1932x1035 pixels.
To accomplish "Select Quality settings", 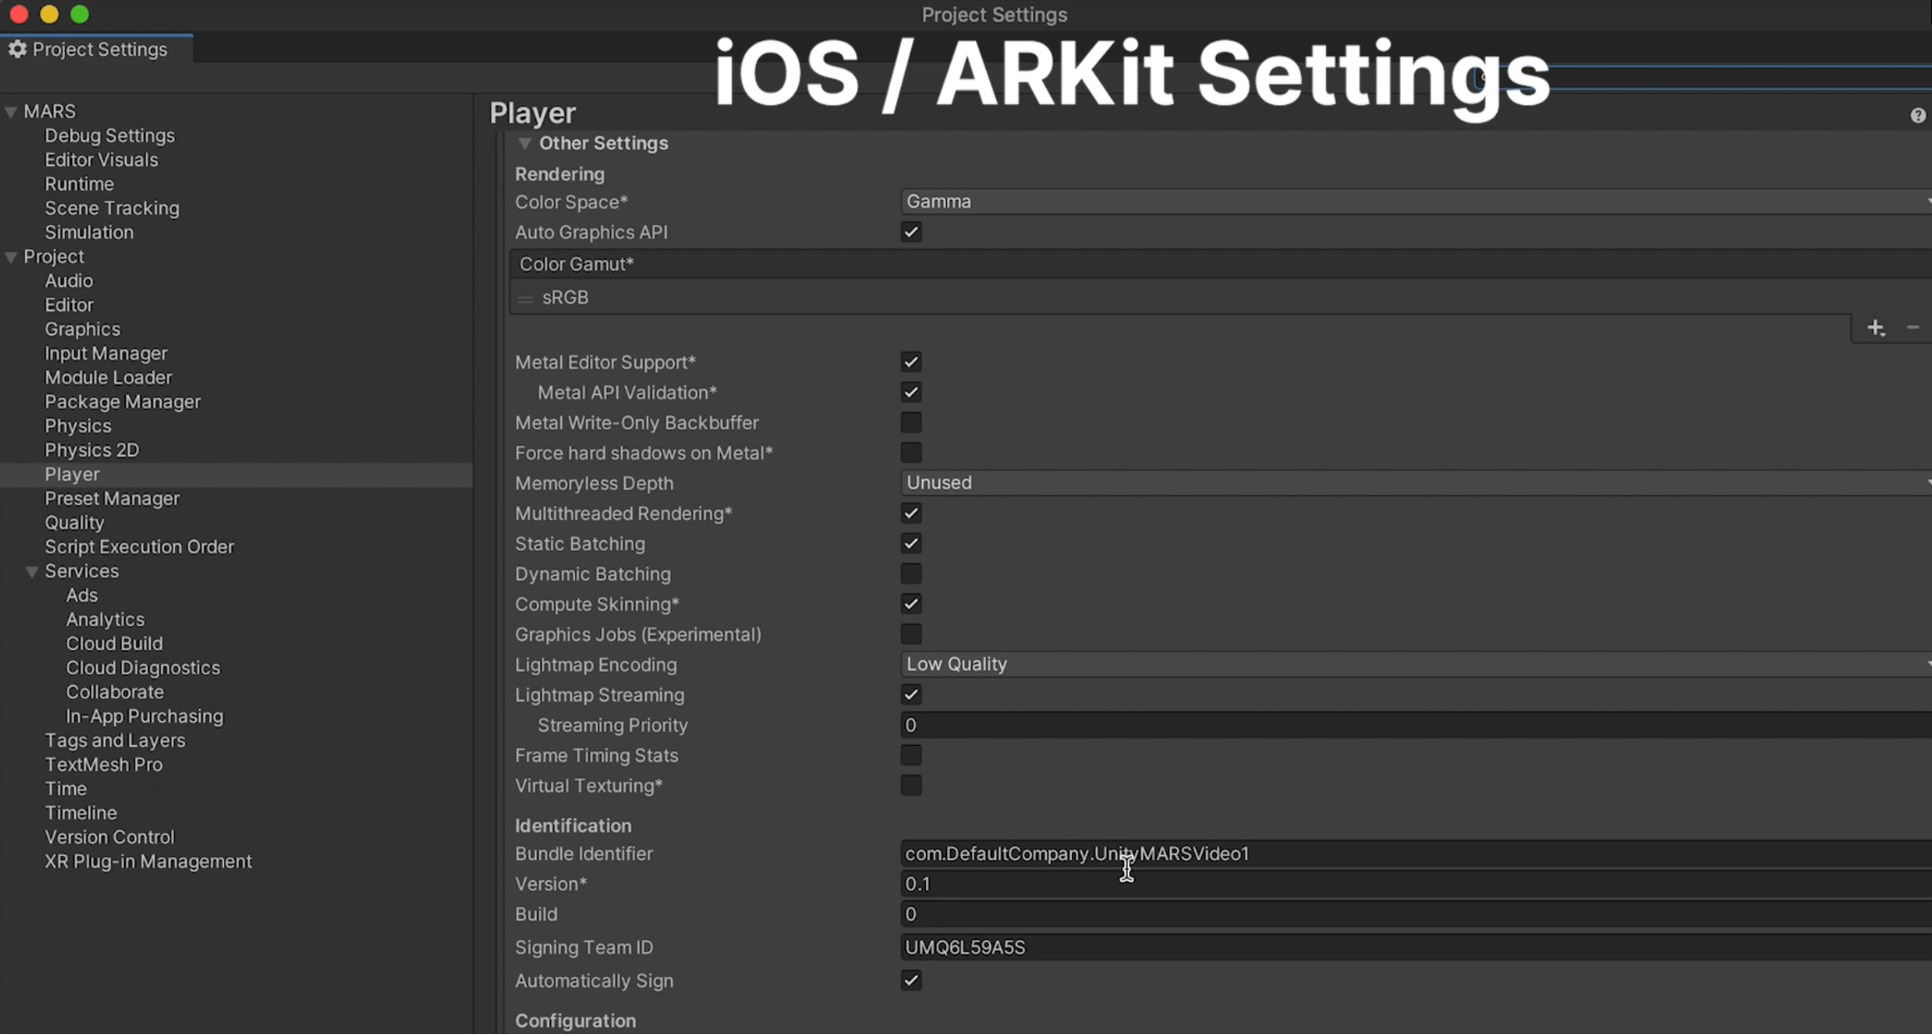I will click(73, 523).
